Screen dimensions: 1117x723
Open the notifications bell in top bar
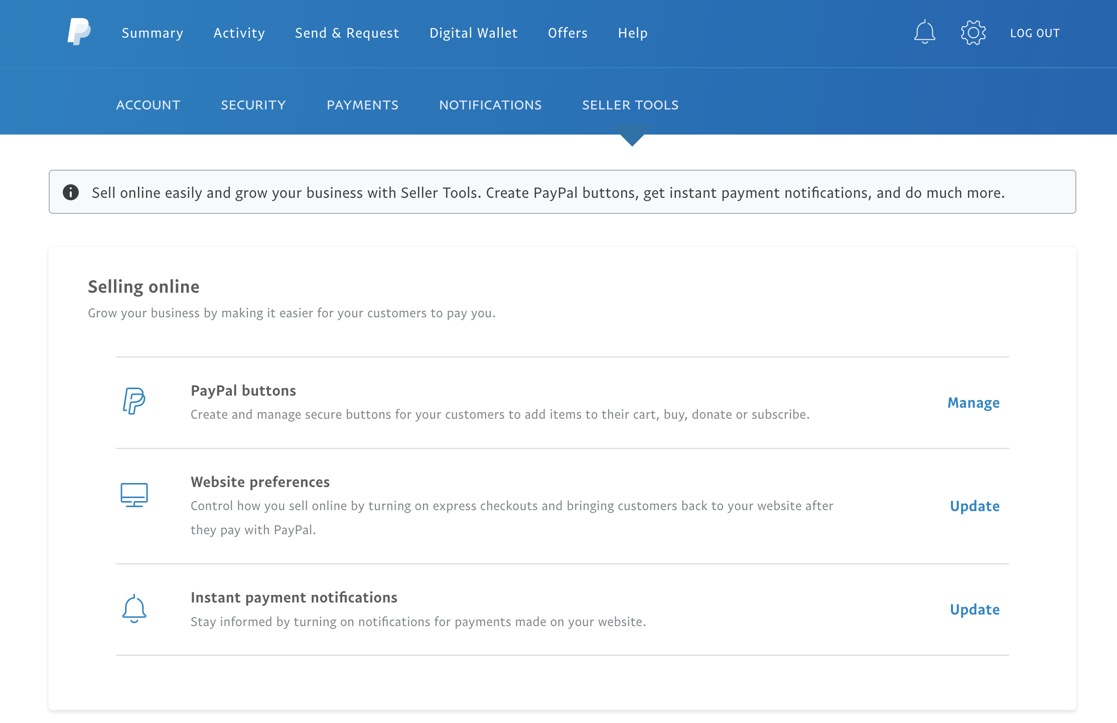coord(924,33)
